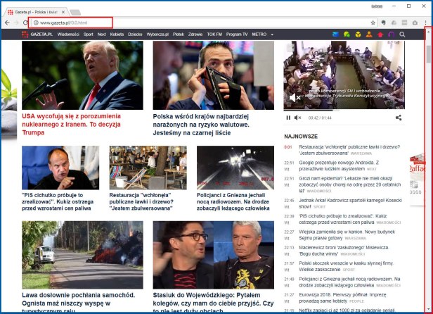Open headline about Polska and currency risk
The height and width of the screenshot is (314, 433).
point(201,125)
